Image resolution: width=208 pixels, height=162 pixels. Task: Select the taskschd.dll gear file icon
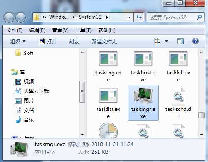tap(178, 96)
